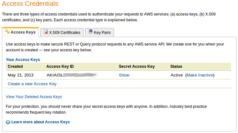Open the X.509 Certificates tab

coord(62,33)
